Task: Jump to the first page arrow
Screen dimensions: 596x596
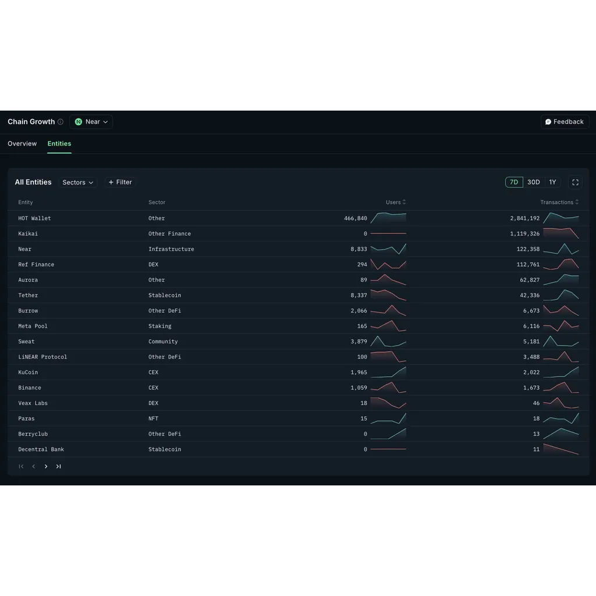Action: tap(22, 466)
